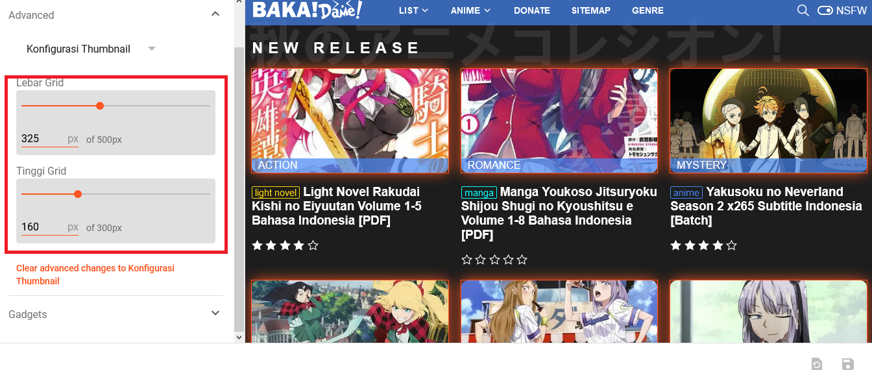Open the LIST menu
Viewport: 872px width, 370px height.
413,10
